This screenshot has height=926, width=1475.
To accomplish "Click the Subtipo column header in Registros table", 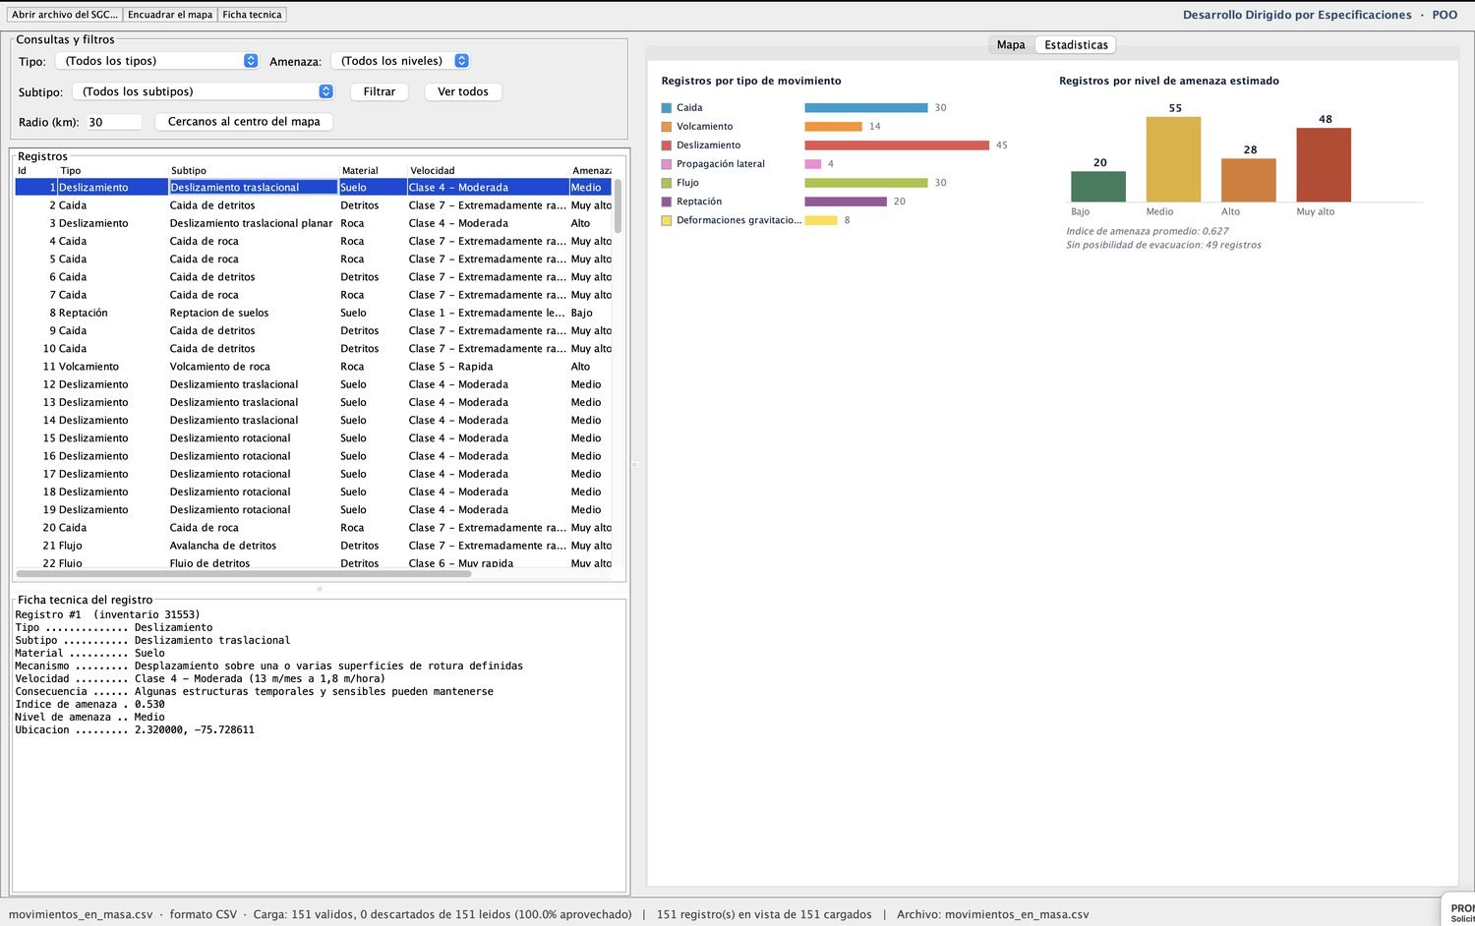I will [x=253, y=171].
